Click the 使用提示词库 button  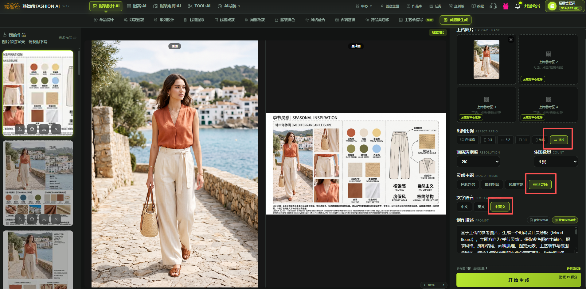click(x=565, y=220)
